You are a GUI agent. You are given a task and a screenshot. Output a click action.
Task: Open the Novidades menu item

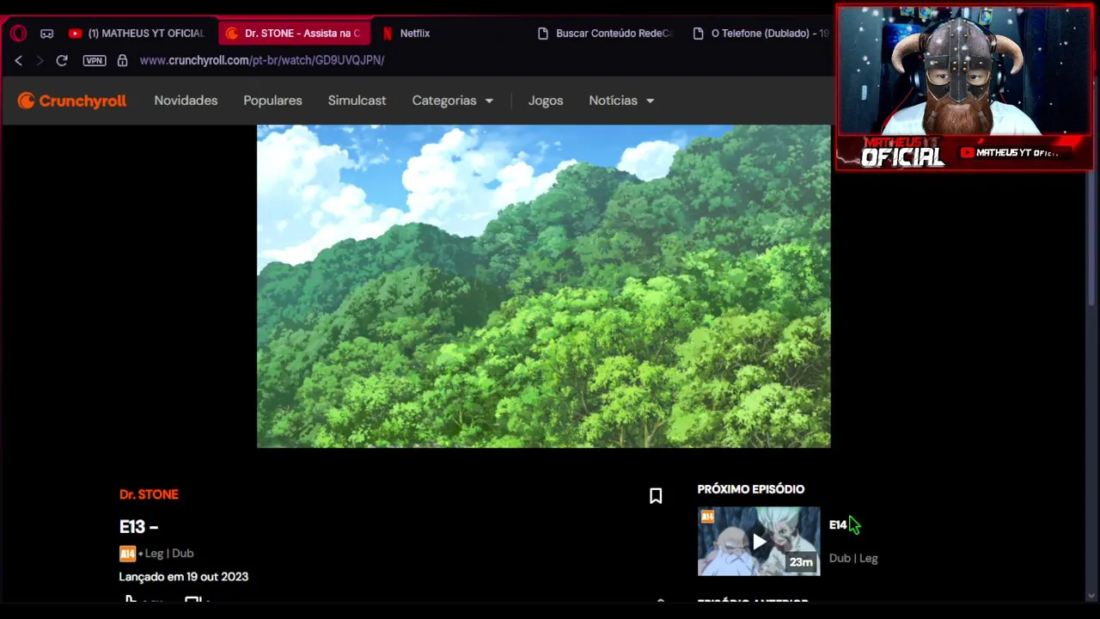186,101
